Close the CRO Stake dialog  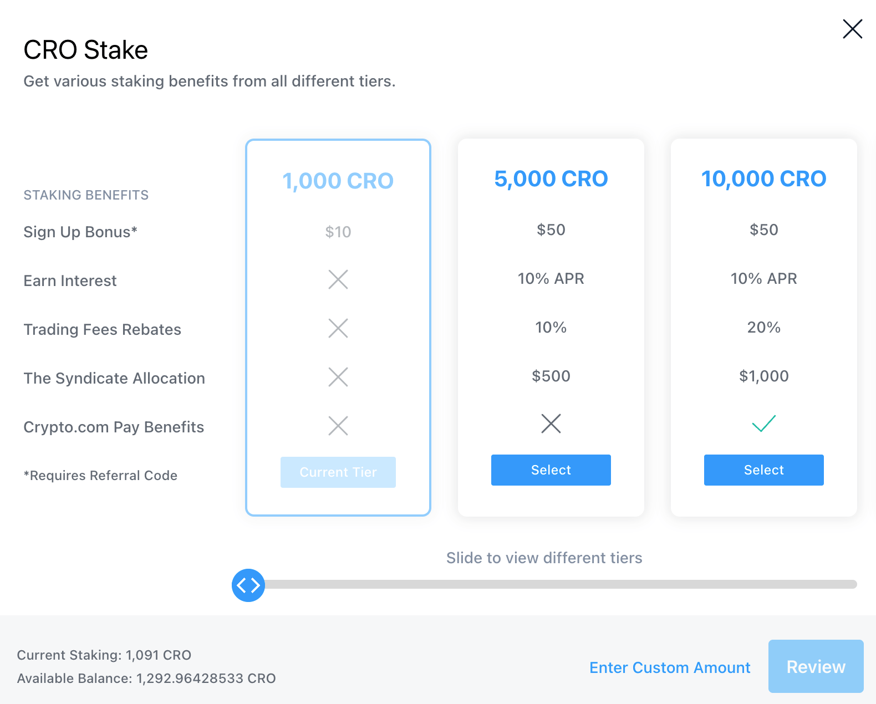click(x=852, y=29)
